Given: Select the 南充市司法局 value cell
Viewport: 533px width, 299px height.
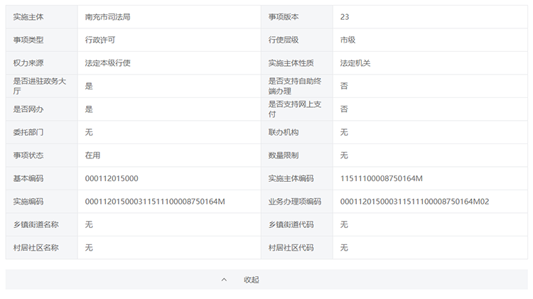Looking at the screenshot, I should pos(107,16).
